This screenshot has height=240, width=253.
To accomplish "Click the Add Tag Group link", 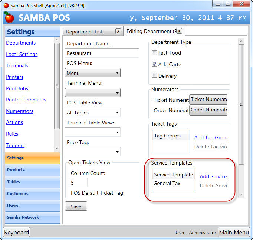I will coord(210,137).
